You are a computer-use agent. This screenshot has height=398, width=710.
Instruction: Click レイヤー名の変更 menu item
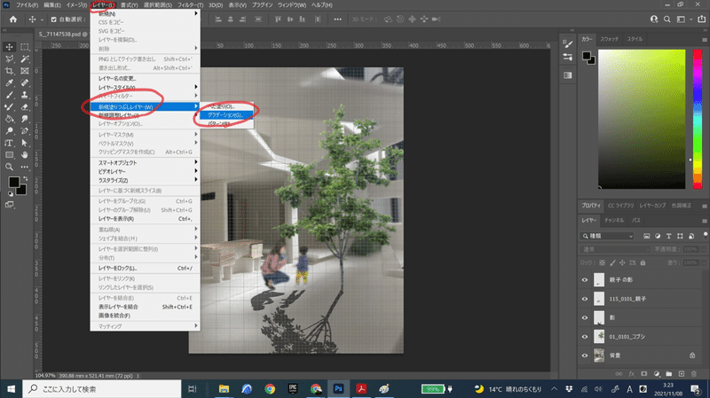coord(145,79)
